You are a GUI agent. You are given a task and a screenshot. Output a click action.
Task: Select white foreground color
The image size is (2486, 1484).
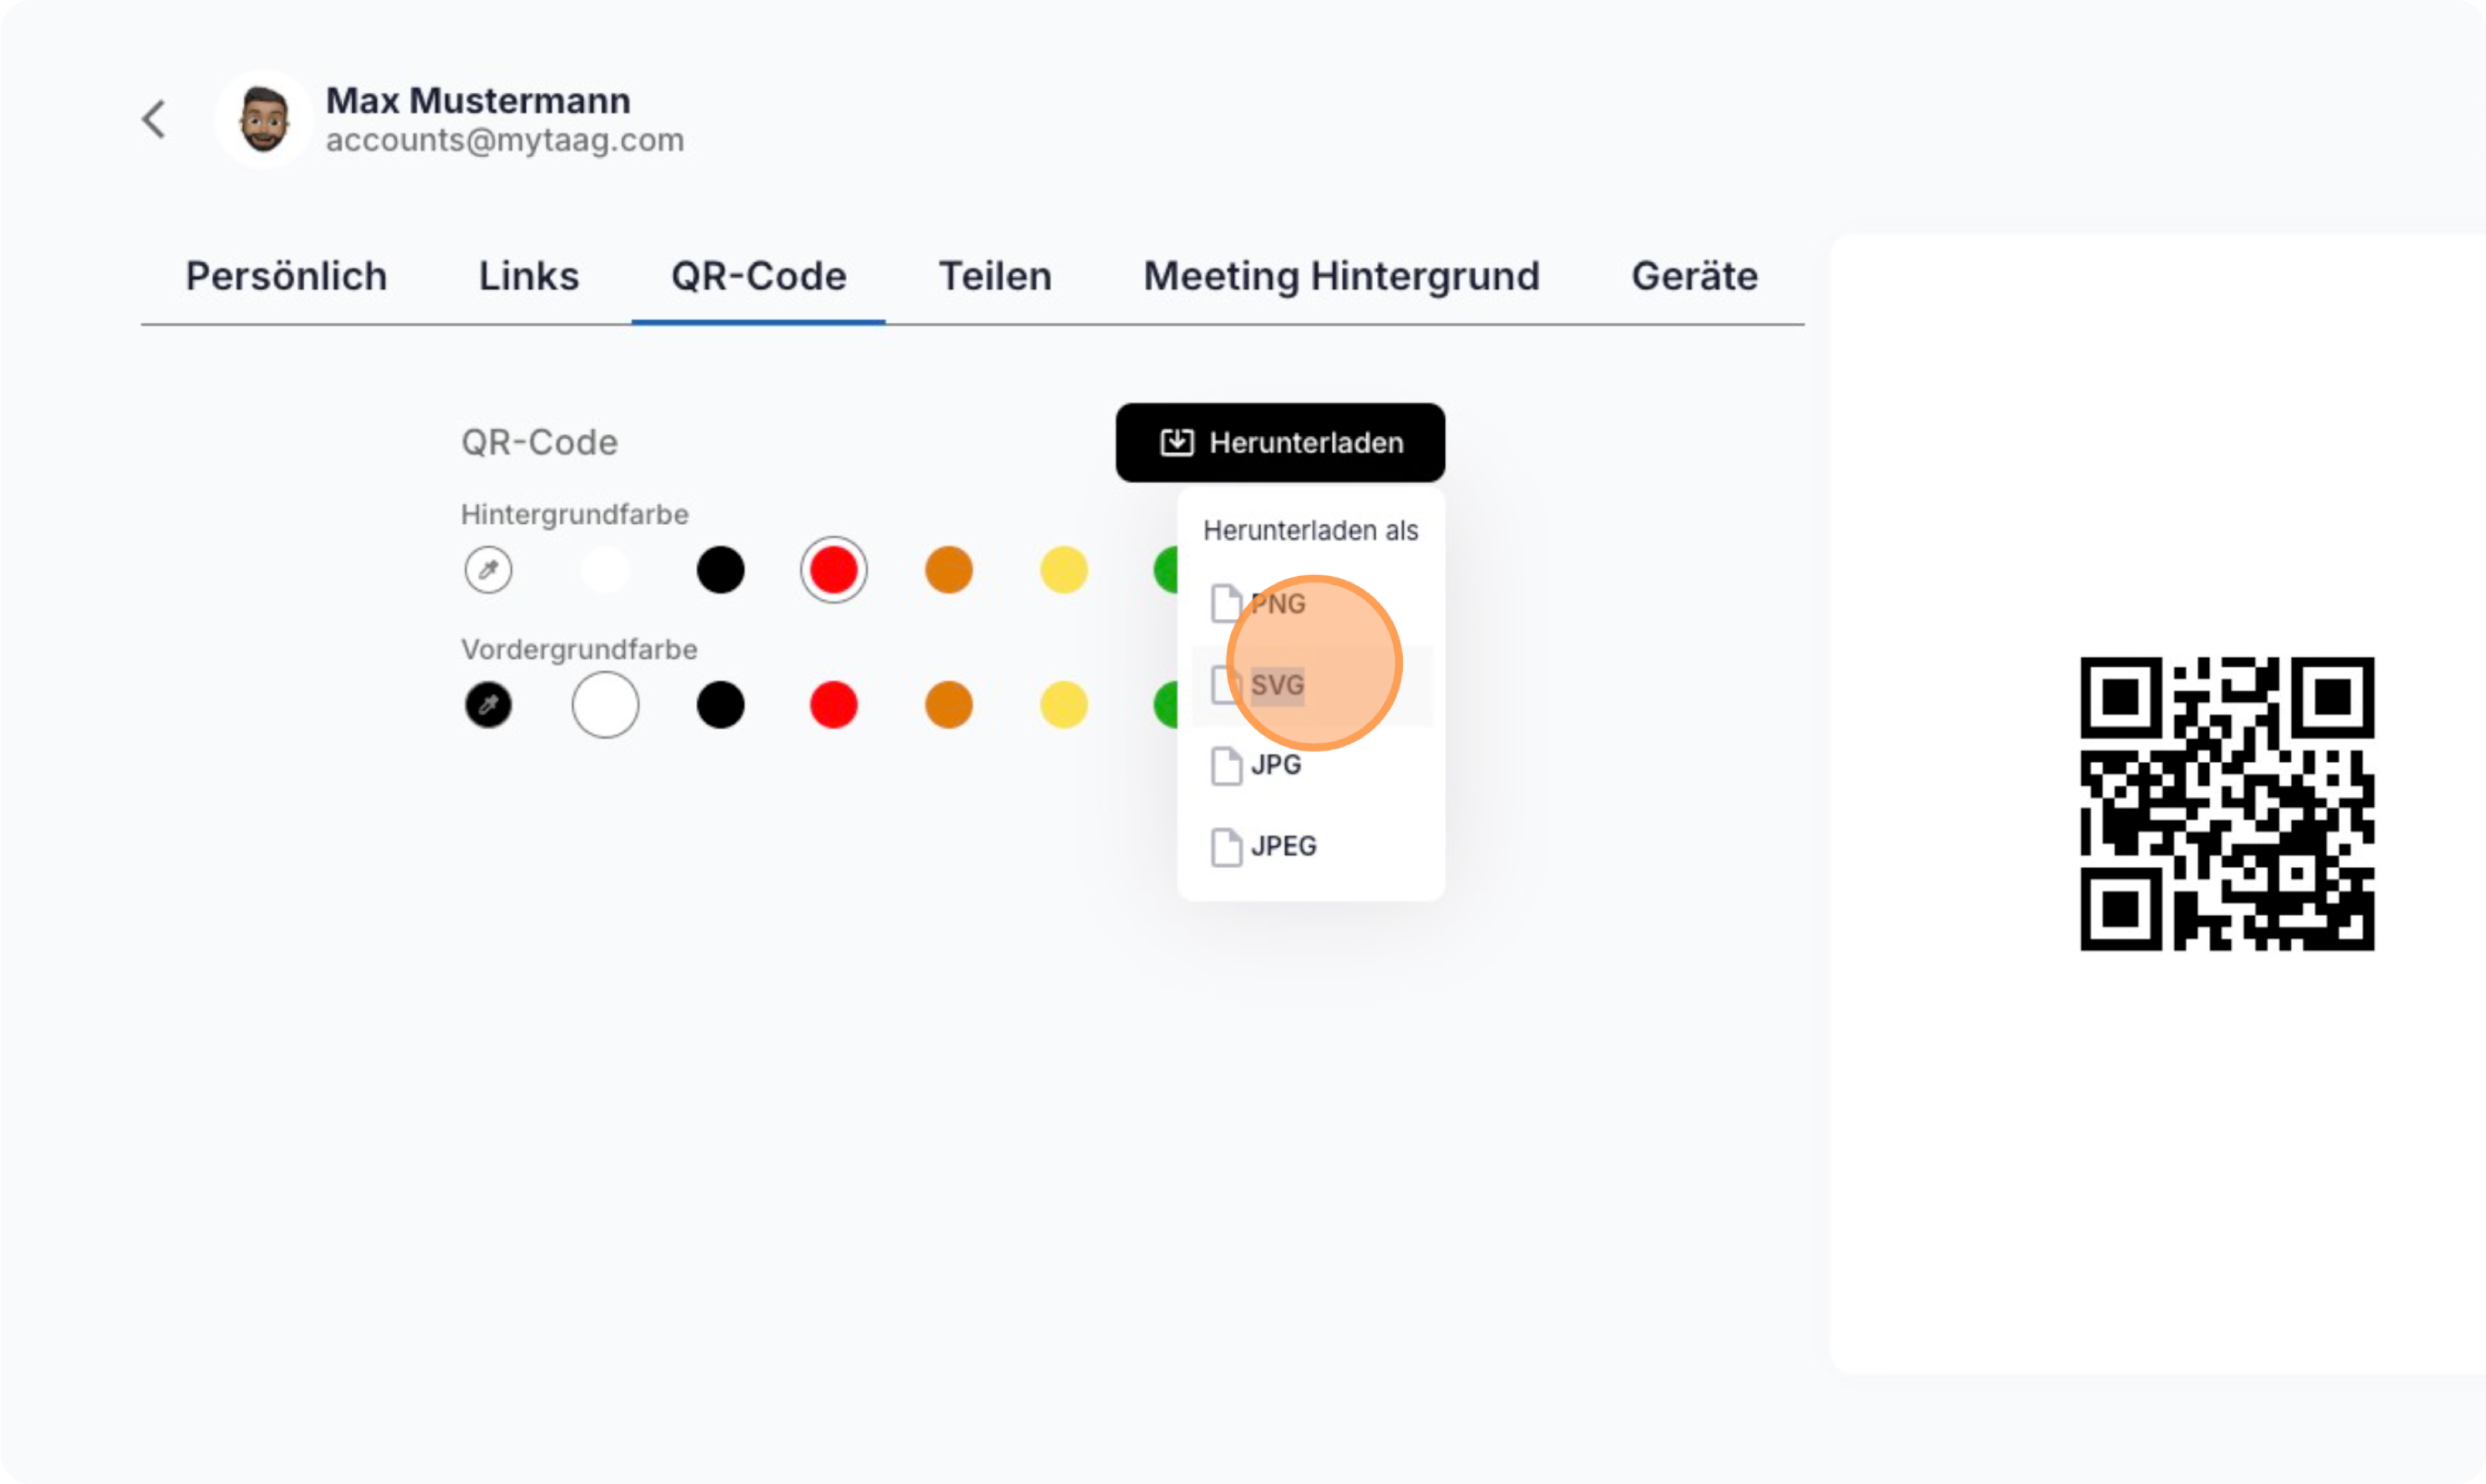pos(605,705)
